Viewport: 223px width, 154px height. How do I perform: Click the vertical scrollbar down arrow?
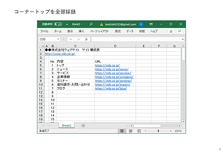tap(183, 121)
